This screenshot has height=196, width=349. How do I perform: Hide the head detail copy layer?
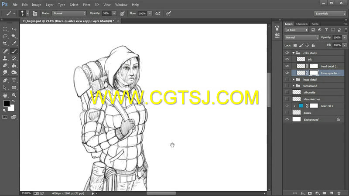click(287, 66)
